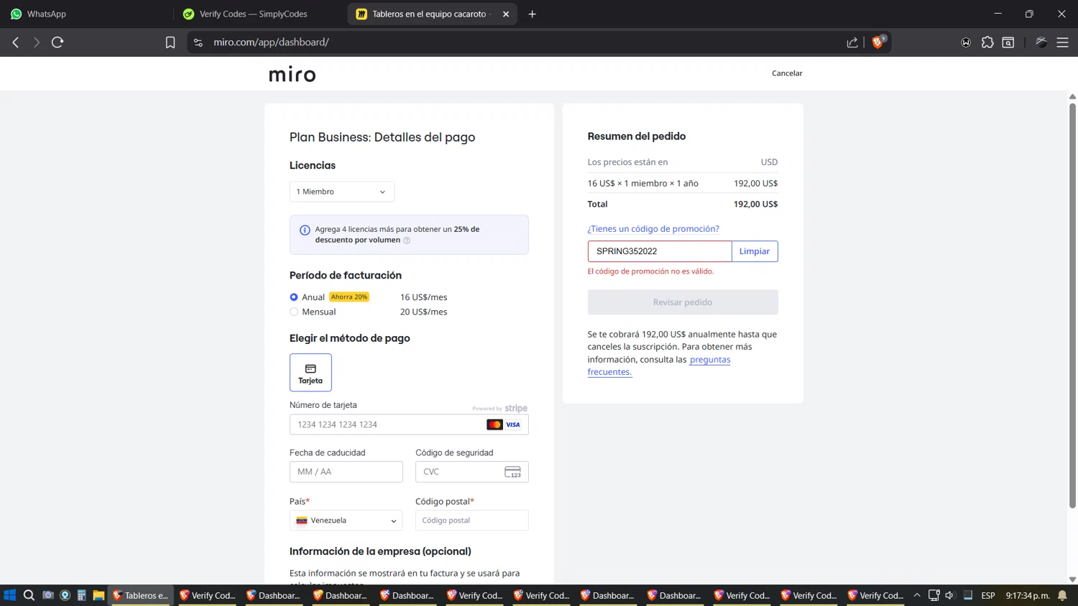Open Brave Shields lion icon
This screenshot has height=606, width=1078.
877,42
